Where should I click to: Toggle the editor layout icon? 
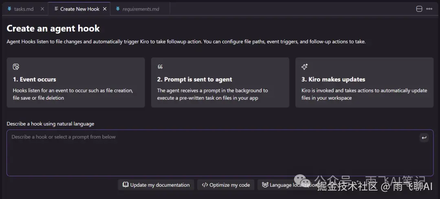click(419, 9)
